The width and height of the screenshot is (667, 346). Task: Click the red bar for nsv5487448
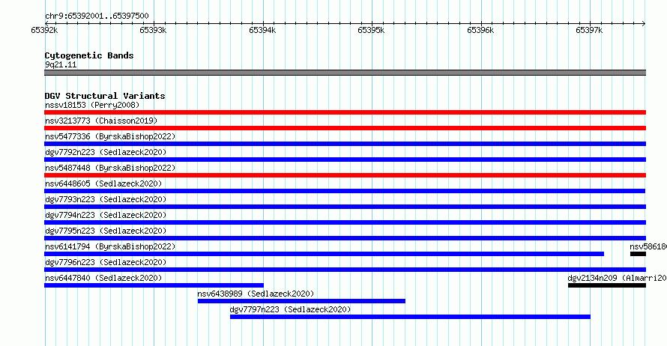point(345,175)
